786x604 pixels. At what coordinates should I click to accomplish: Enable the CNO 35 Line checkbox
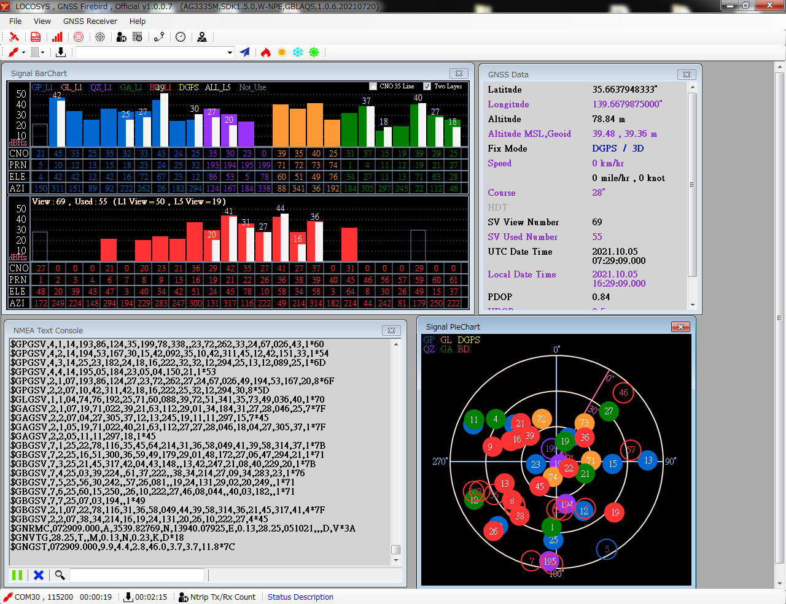(x=373, y=87)
